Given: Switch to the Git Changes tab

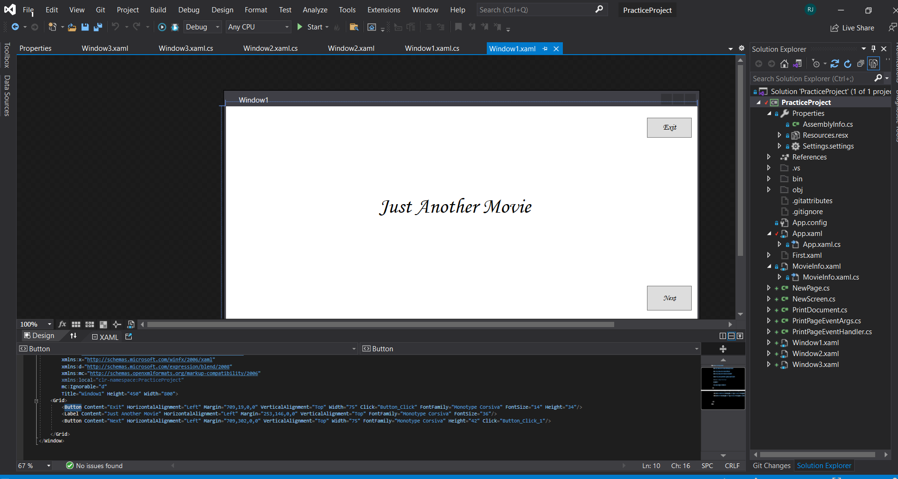Looking at the screenshot, I should [x=772, y=466].
